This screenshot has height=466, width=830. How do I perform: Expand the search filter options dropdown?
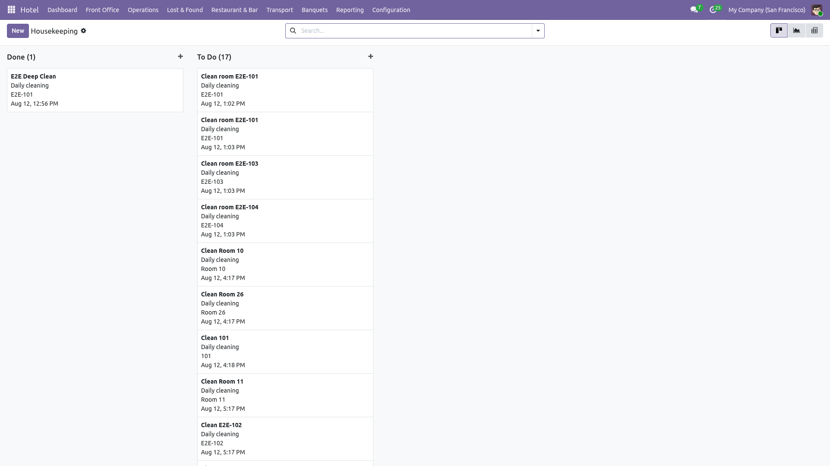(538, 31)
